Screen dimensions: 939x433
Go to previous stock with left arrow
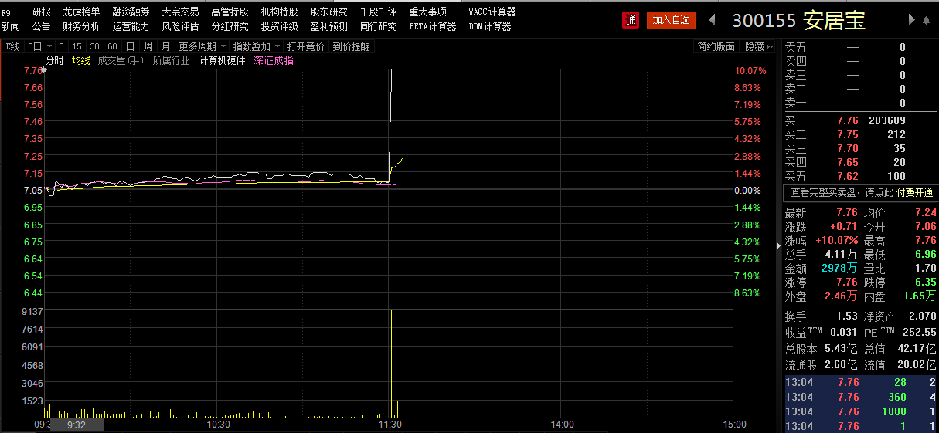pos(712,20)
